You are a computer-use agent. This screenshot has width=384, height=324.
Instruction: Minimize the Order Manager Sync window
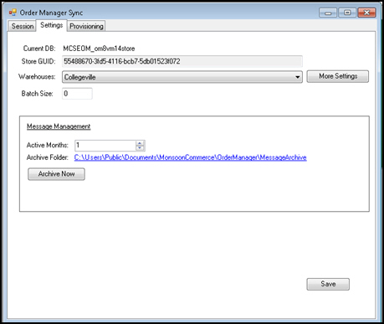pos(328,13)
